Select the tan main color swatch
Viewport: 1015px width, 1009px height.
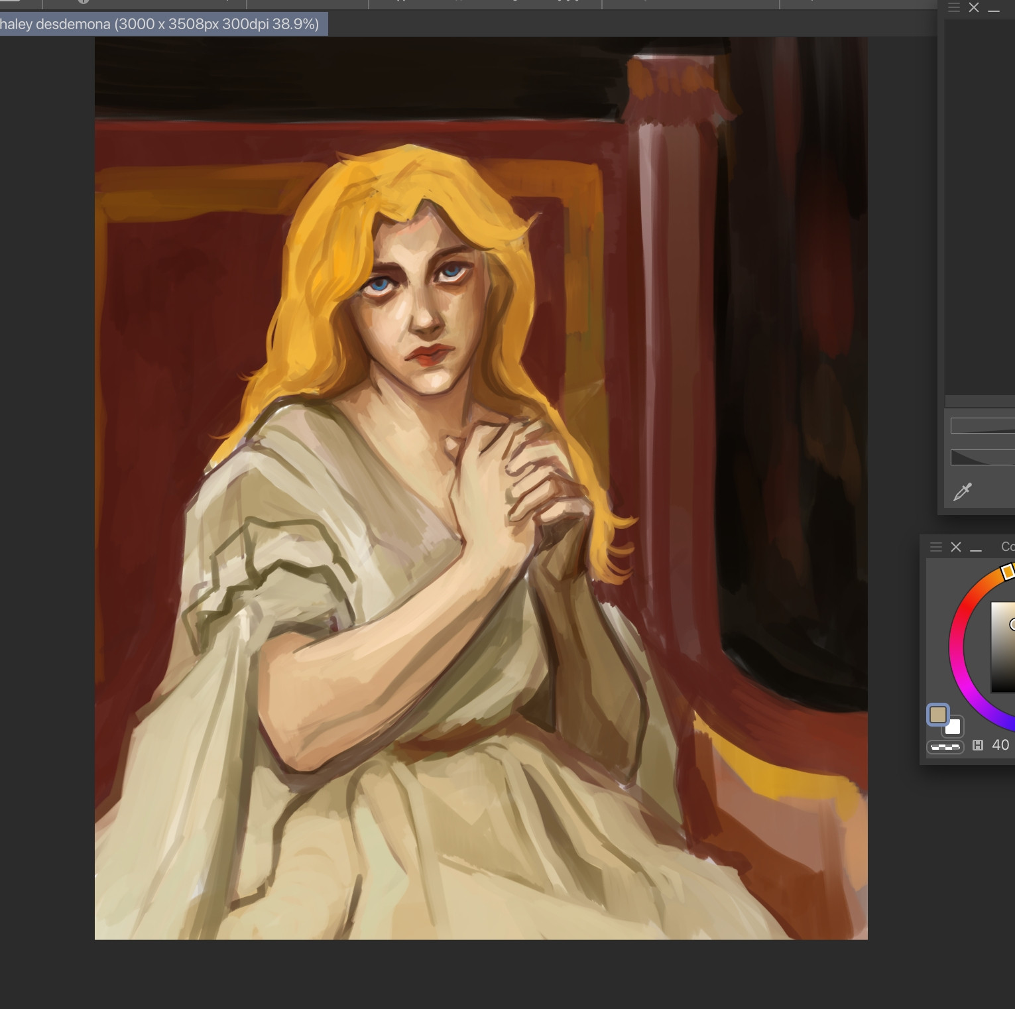[938, 715]
